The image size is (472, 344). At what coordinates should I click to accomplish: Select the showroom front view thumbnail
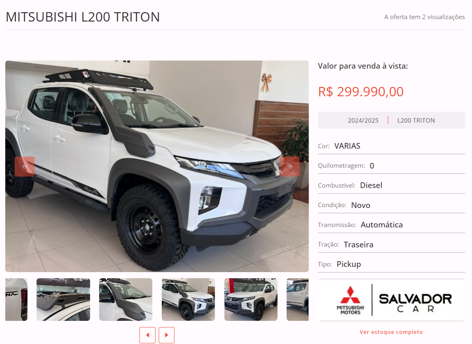point(251,299)
